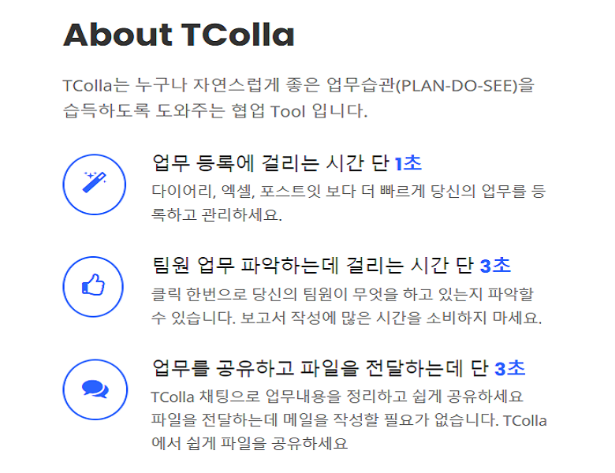Click the "업무를 공유하고 파일을 전달하는데" heading
Screen dimensions: 615x473
320,368
